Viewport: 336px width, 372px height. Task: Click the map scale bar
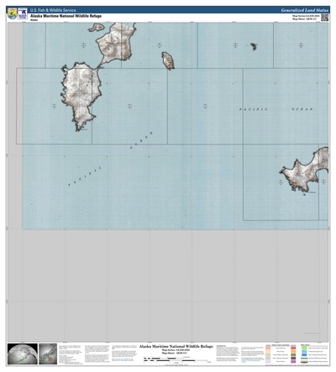tap(176, 360)
